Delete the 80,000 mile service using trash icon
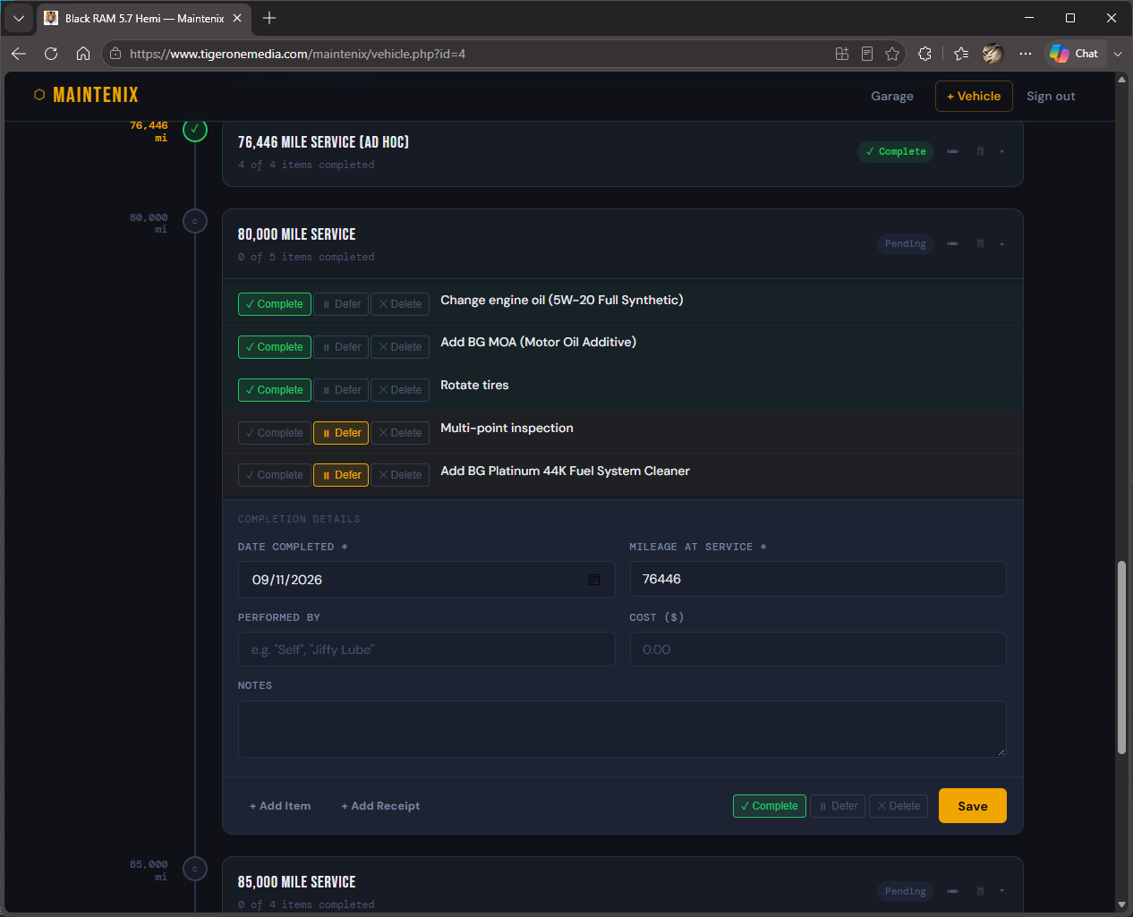This screenshot has width=1133, height=917. (x=980, y=243)
